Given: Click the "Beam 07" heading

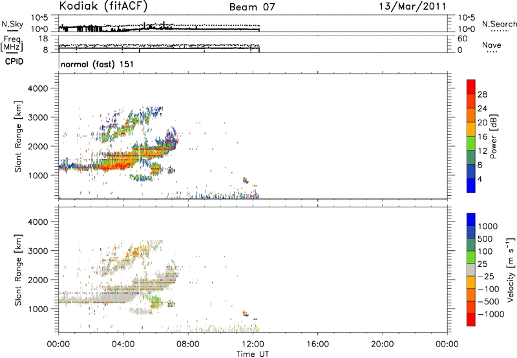Looking at the screenshot, I should (252, 7).
